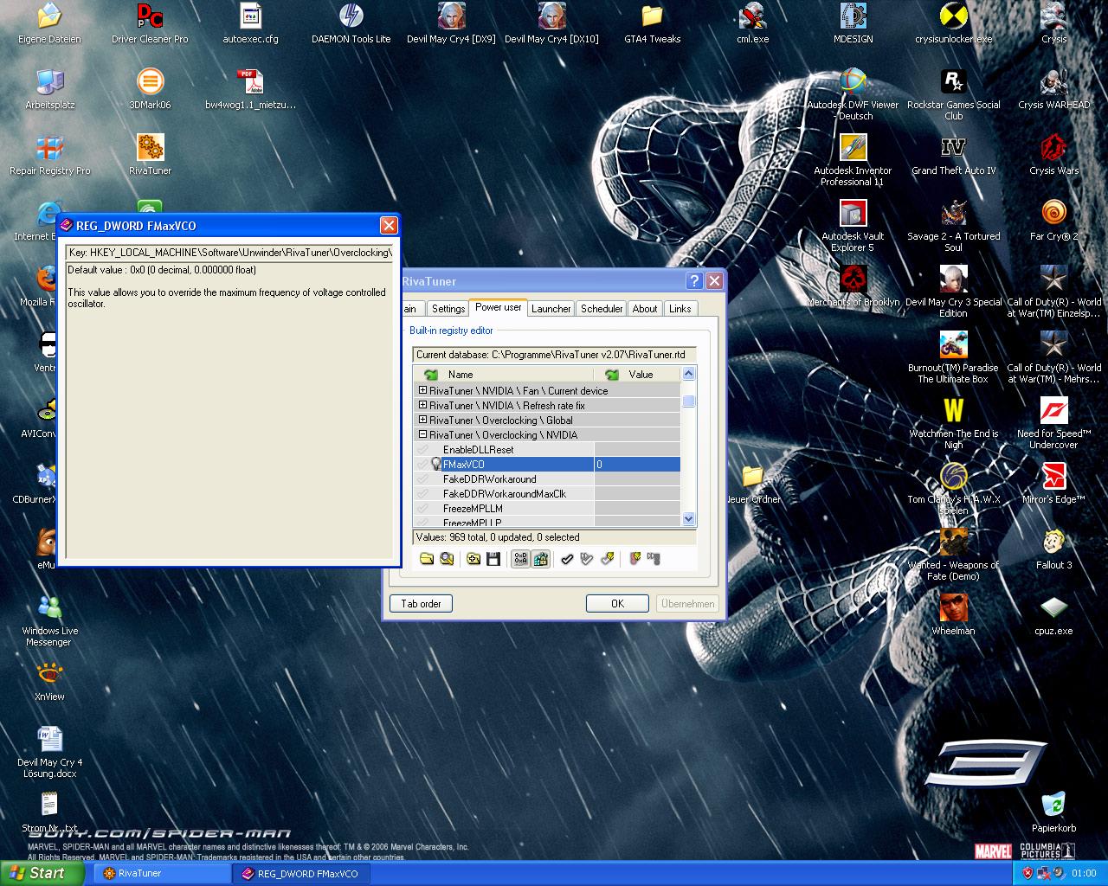Open Autodesk Inventor Professional 11 icon
Image resolution: width=1108 pixels, height=886 pixels.
(853, 160)
